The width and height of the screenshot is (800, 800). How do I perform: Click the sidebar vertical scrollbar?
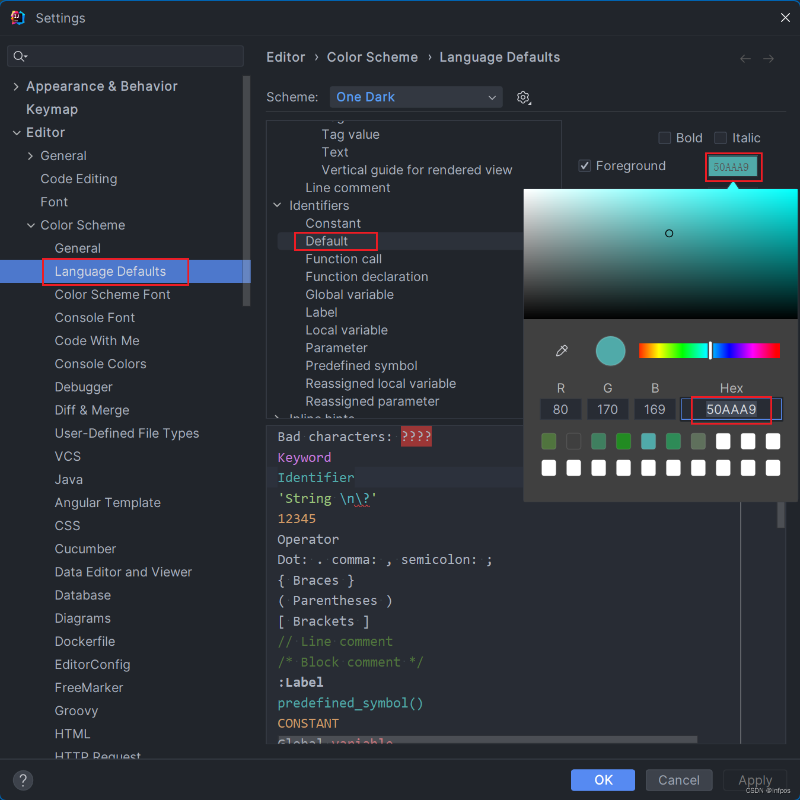[247, 191]
